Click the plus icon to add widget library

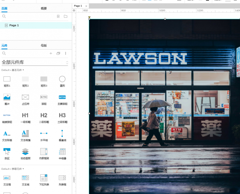click(x=51, y=53)
